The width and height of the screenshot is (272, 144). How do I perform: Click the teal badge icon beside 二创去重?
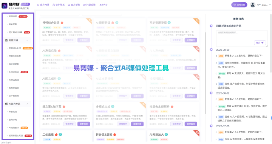(60, 135)
